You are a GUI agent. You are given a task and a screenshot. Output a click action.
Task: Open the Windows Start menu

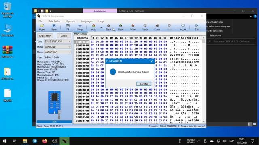[5, 141]
